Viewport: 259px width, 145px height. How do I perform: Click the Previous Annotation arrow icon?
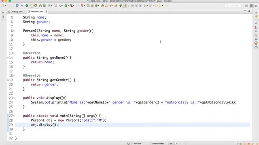click(x=150, y=6)
